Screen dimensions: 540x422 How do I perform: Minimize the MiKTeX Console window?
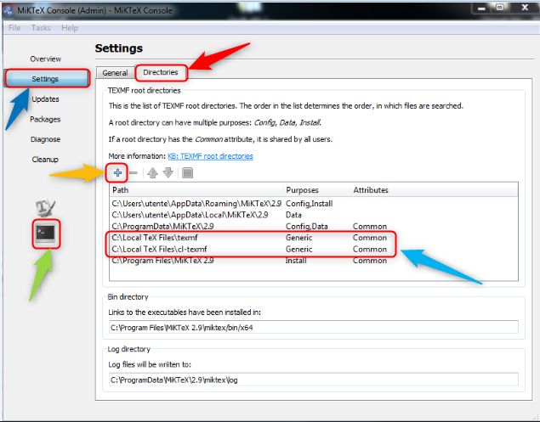tap(482, 8)
